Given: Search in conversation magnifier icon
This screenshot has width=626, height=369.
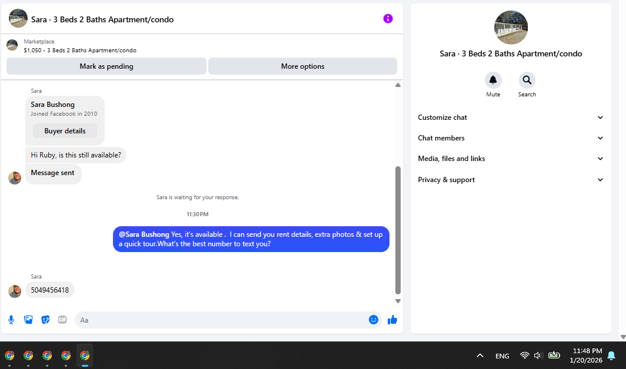Looking at the screenshot, I should tap(527, 80).
